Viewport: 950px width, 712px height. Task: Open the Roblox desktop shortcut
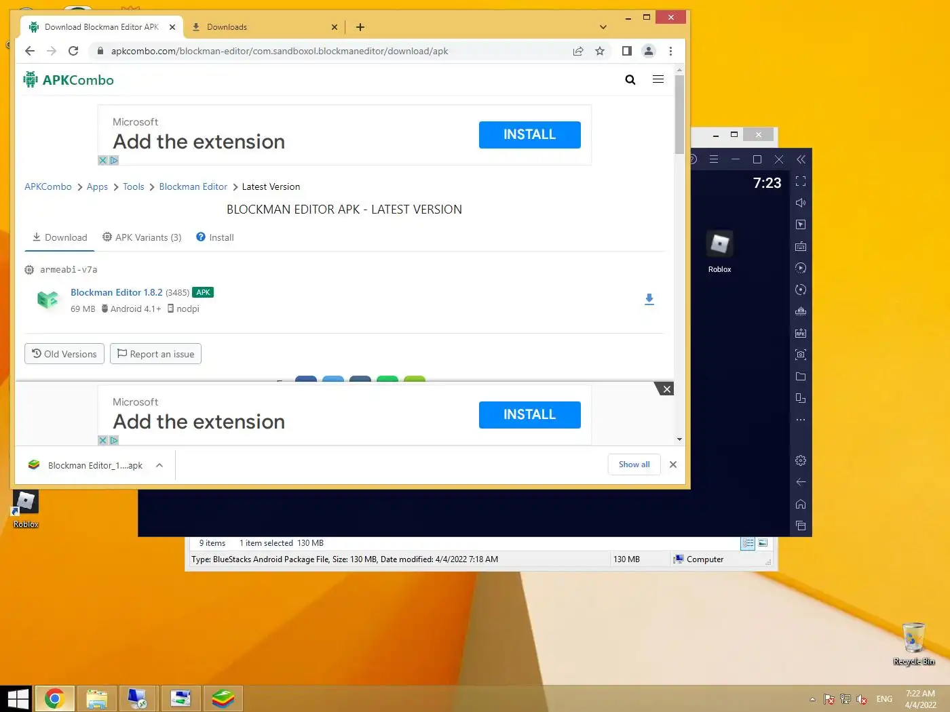tap(26, 509)
